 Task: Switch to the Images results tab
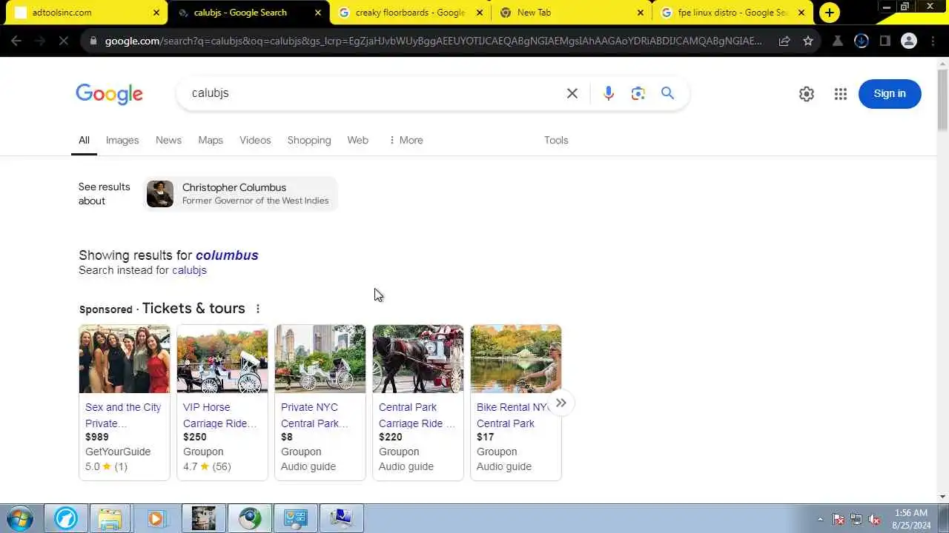pyautogui.click(x=122, y=140)
